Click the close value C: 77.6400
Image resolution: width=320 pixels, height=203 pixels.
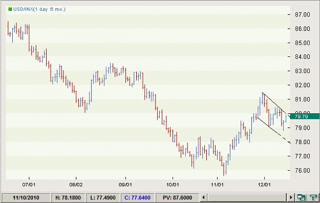click(x=138, y=198)
